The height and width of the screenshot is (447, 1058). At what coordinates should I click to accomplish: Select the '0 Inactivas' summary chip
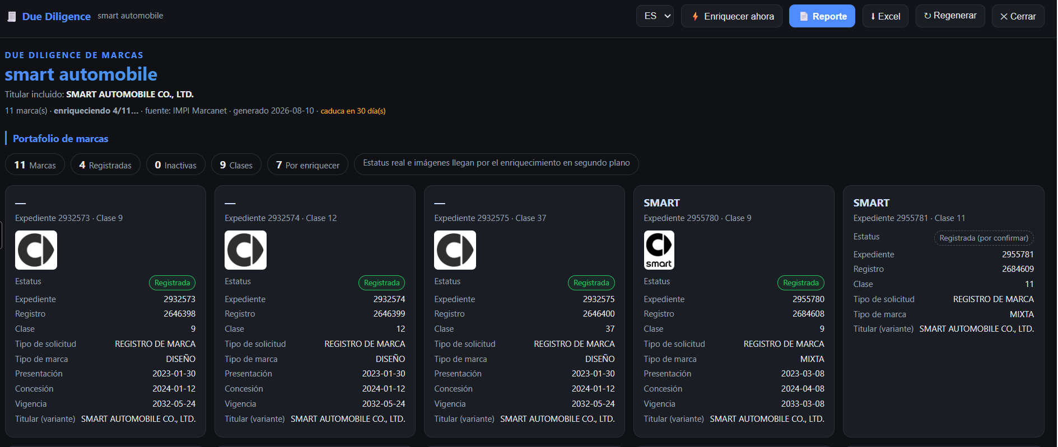tap(176, 165)
